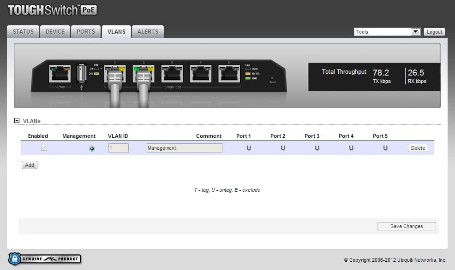The height and width of the screenshot is (270, 455).
Task: Select empty port 5 on switch image
Action: pos(229,74)
